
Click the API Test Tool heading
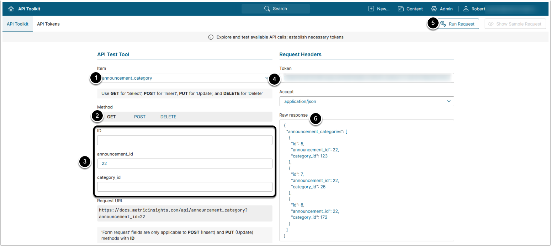click(x=113, y=54)
